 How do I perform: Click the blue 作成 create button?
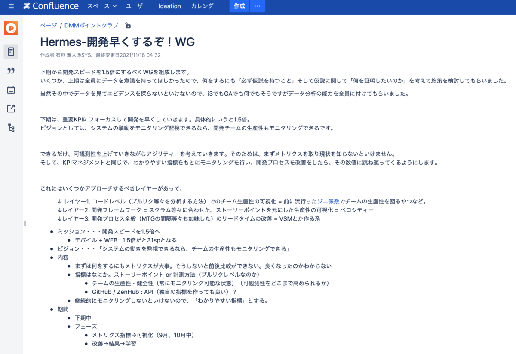pos(239,6)
